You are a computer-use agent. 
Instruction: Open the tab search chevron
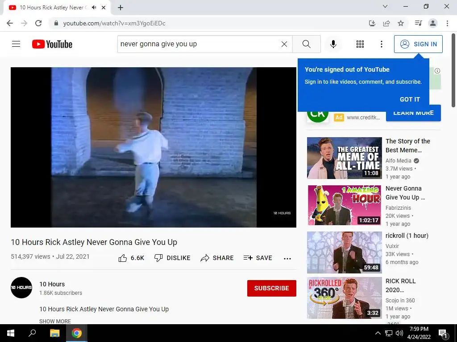click(x=385, y=6)
